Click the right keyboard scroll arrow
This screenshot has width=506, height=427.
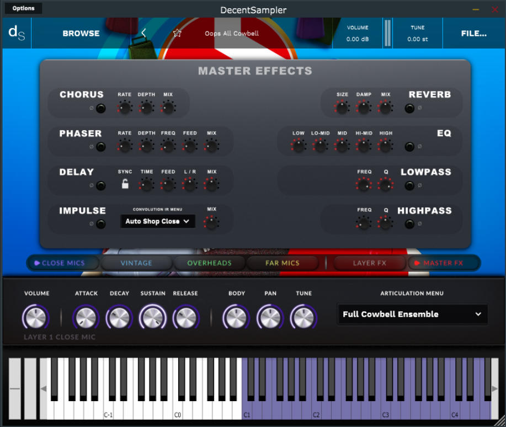pos(495,388)
